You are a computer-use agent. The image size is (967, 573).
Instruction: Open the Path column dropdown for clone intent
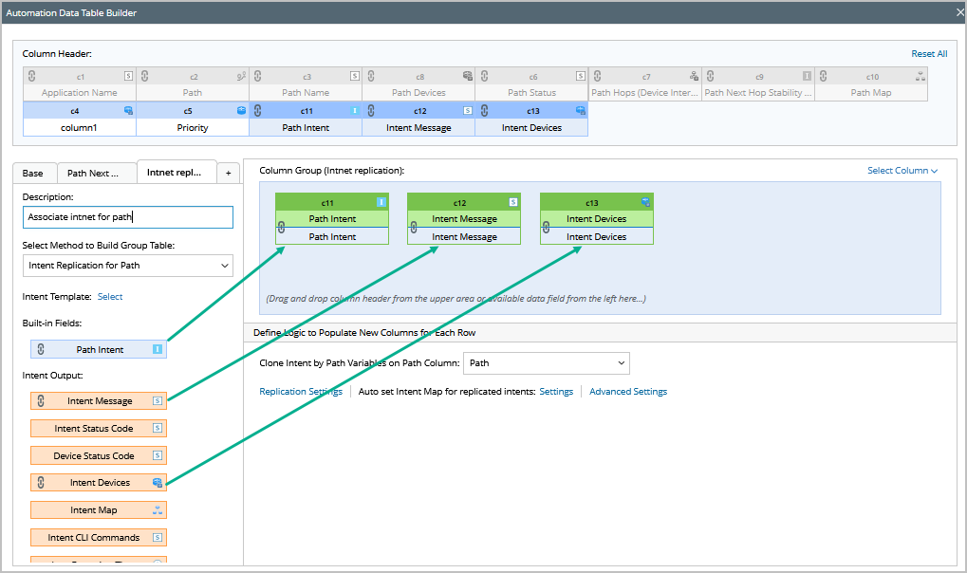pos(547,362)
